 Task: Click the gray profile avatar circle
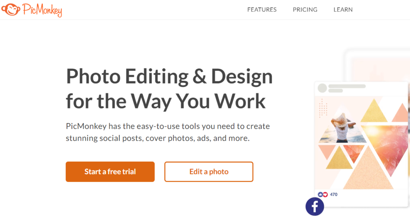[x=322, y=88]
